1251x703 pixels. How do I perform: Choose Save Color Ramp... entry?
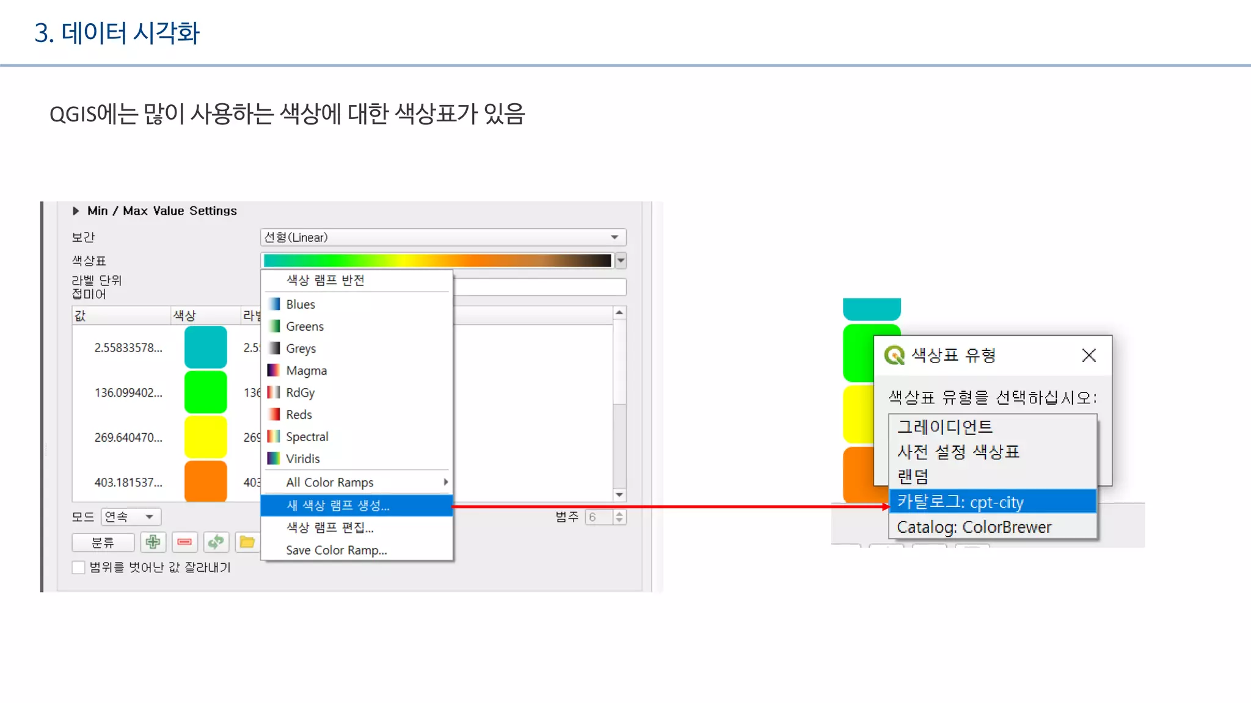point(357,550)
